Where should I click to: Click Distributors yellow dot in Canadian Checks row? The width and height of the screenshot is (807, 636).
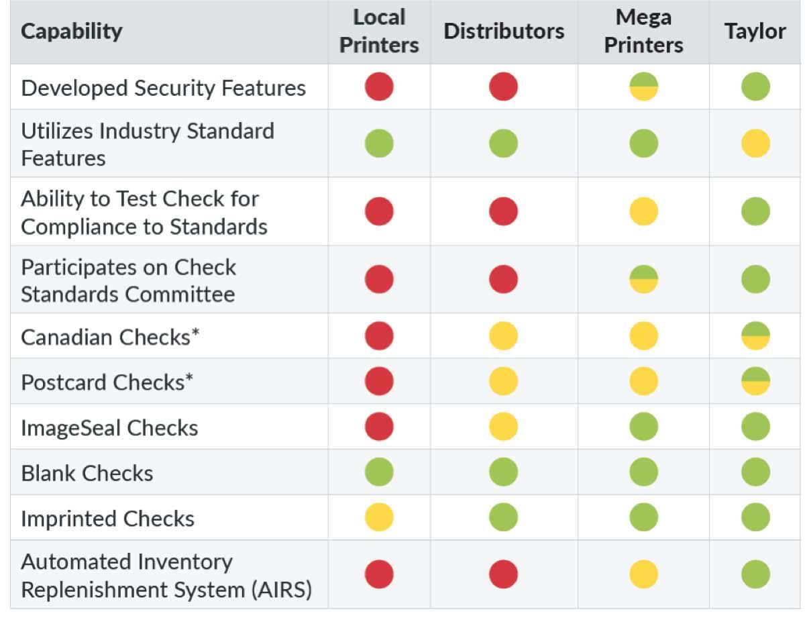(x=503, y=336)
